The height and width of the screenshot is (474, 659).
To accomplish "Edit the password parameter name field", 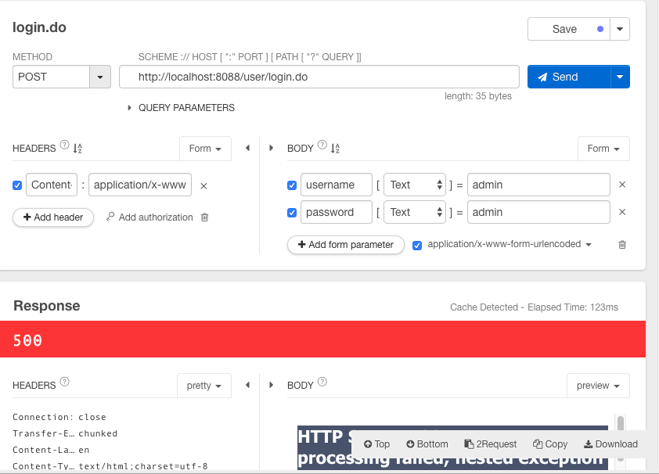I will [337, 212].
